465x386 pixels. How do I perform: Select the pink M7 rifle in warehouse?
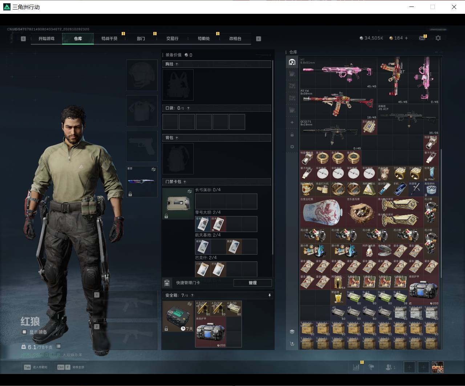pyautogui.click(x=339, y=73)
